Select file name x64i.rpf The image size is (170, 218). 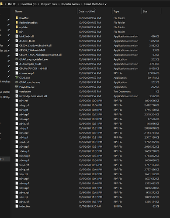coord(24,110)
